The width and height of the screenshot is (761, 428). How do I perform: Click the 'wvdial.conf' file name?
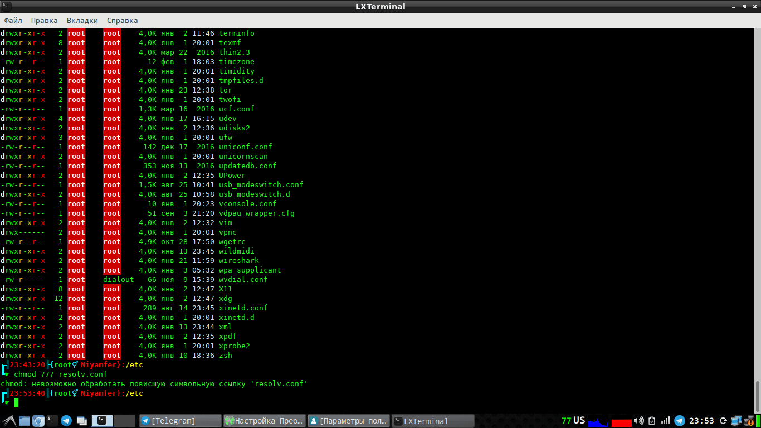tap(243, 279)
